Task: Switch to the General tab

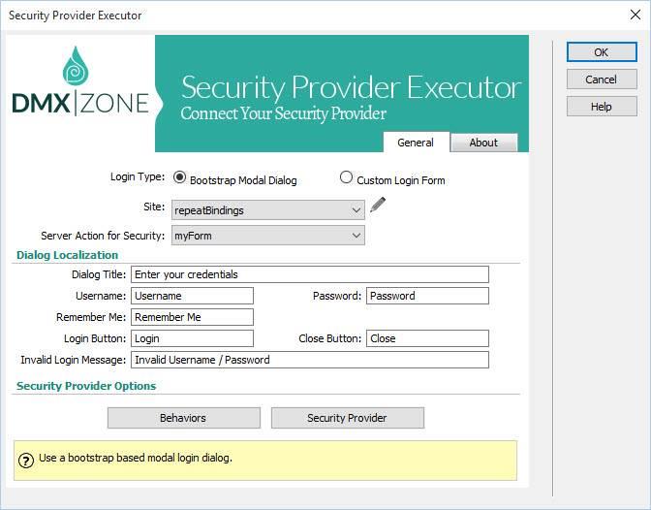Action: (x=416, y=143)
